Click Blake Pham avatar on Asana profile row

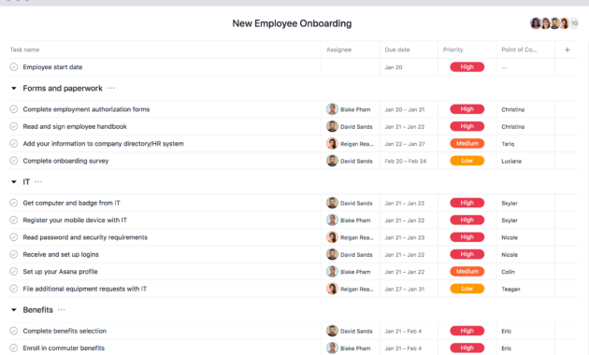click(x=332, y=271)
